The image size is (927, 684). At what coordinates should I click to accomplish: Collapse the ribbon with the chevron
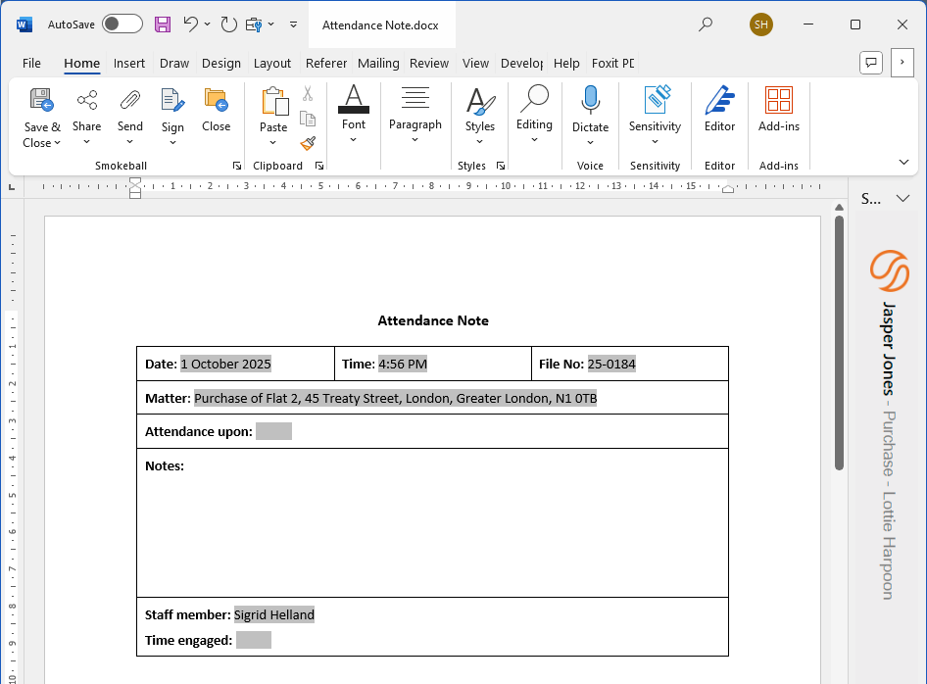[903, 162]
